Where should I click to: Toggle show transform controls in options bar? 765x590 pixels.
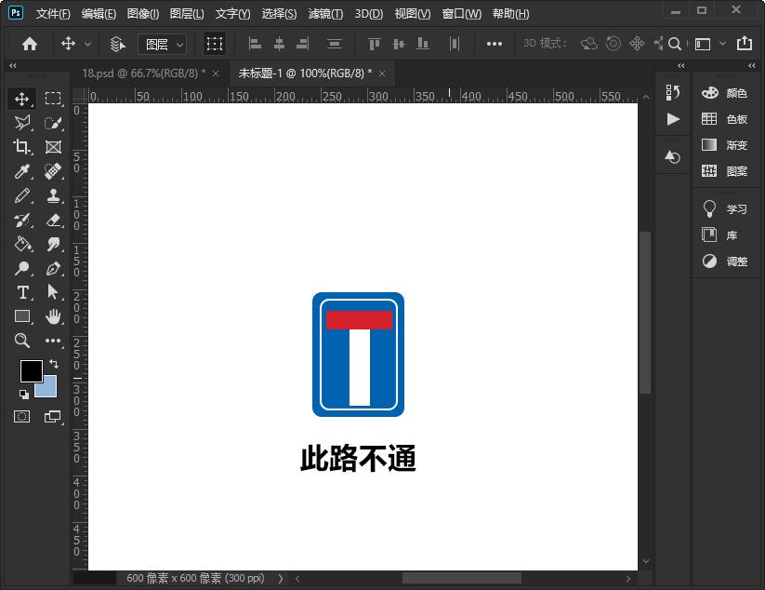[x=215, y=44]
